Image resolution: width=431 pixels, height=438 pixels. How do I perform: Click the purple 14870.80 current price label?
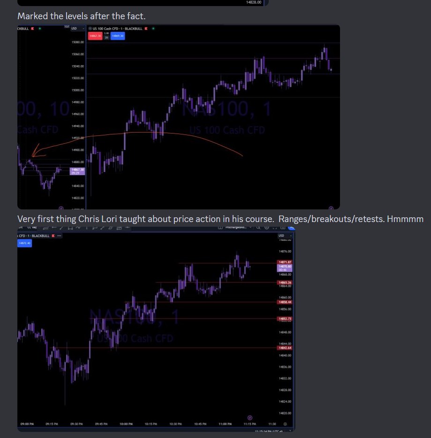click(x=285, y=268)
